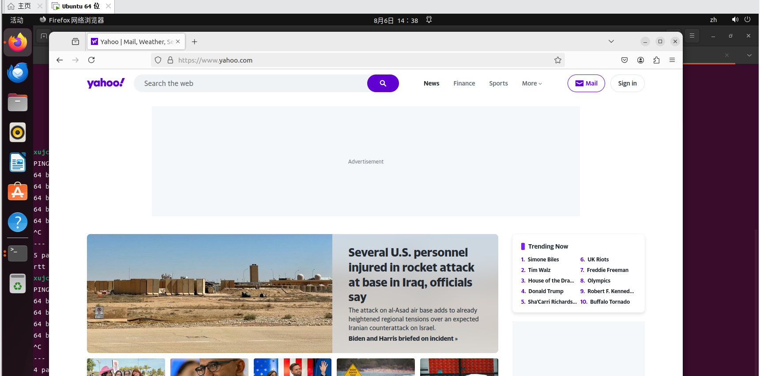Screen dimensions: 760x376
Task: Show site security lock information
Action: pos(170,60)
